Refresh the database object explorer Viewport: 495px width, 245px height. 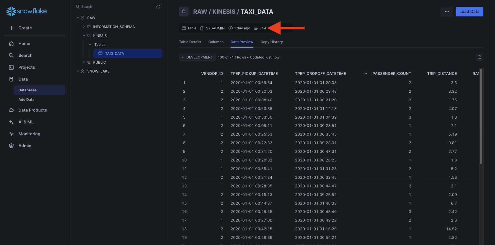click(158, 6)
